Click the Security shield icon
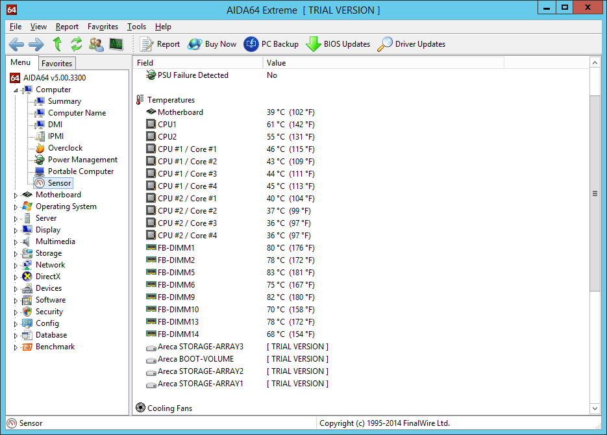Screen dimensions: 607x435 [x=27, y=312]
